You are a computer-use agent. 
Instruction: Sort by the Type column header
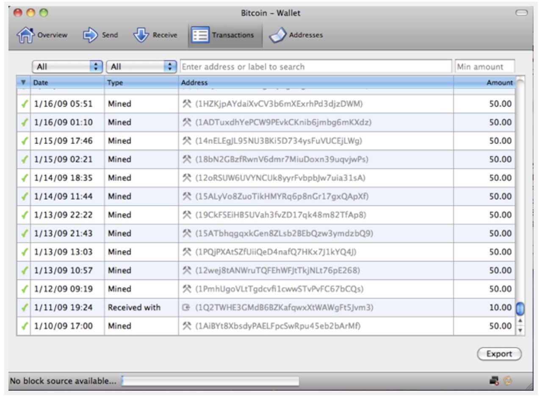click(x=141, y=83)
